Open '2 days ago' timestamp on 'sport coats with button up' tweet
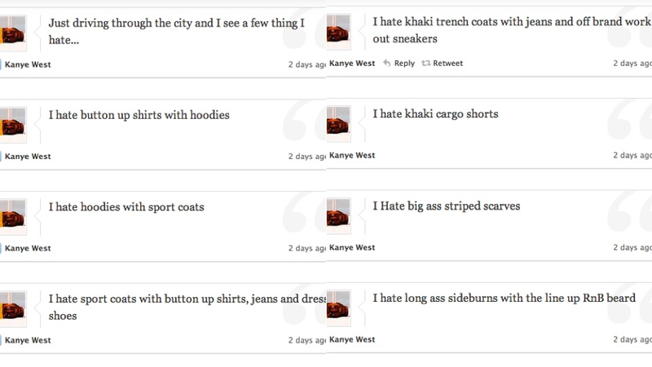Screen dimensions: 652x367 tap(307, 340)
